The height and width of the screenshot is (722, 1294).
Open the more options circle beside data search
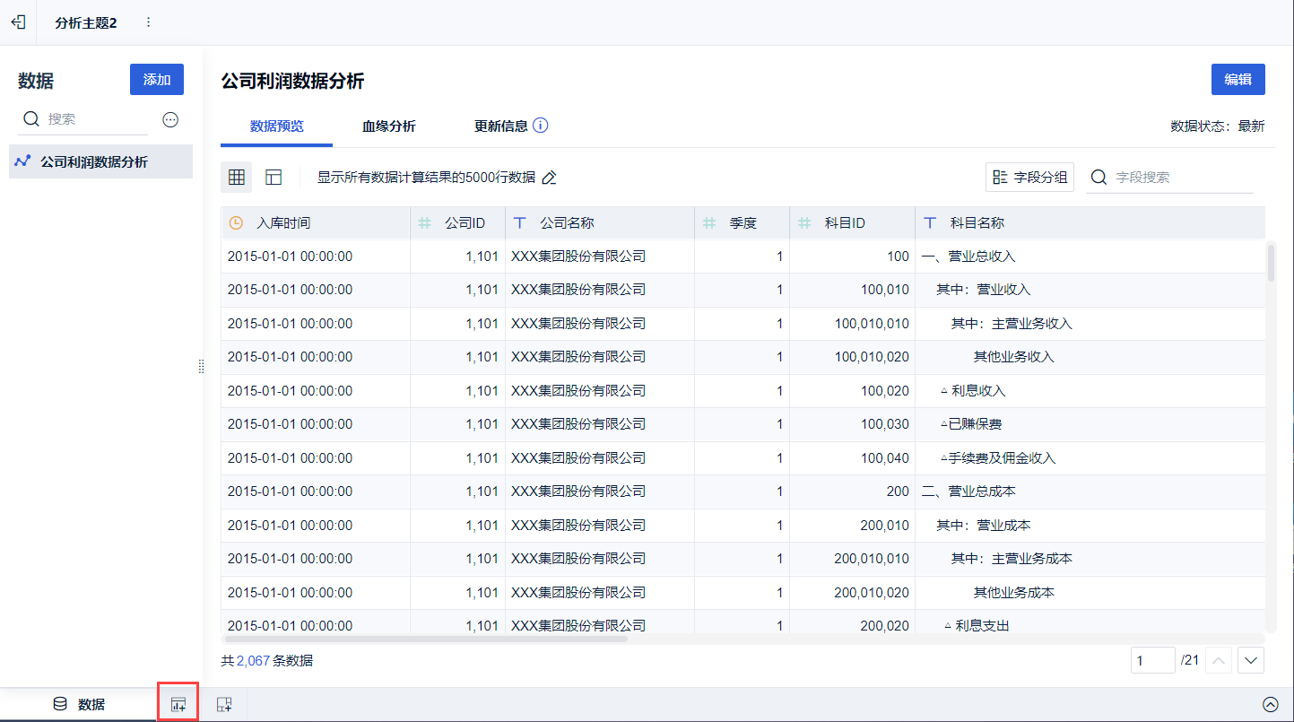point(170,119)
